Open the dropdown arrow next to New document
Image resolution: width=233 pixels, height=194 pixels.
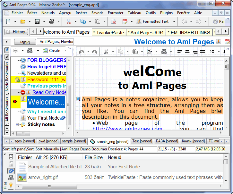(15, 21)
